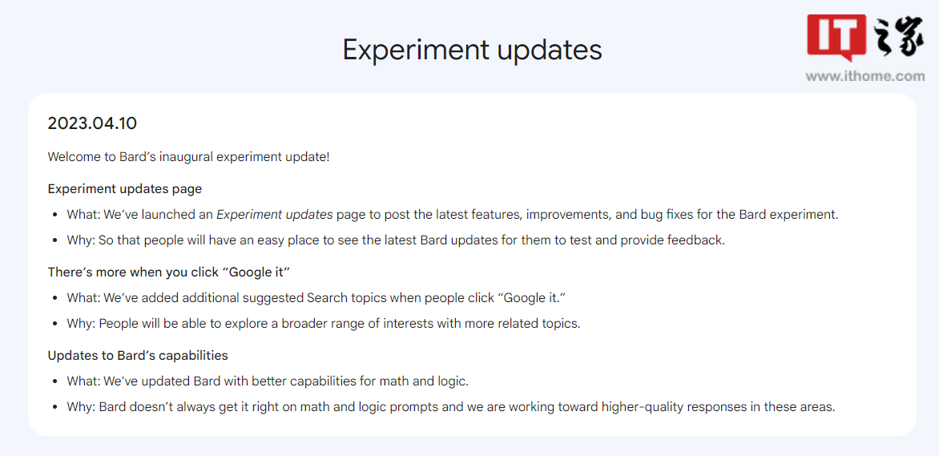Click the "Experiment updates page" subheading
939x456 pixels.
click(124, 189)
